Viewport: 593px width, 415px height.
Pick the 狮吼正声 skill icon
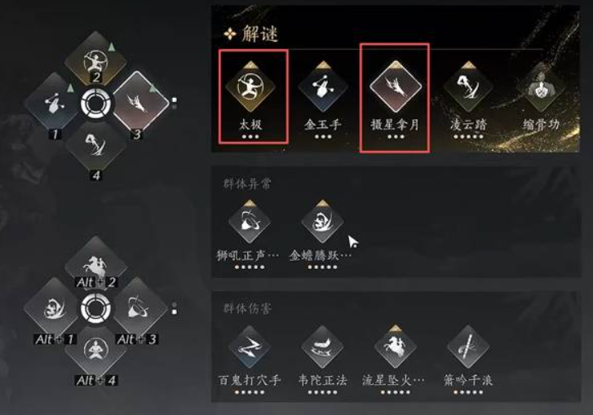coord(250,222)
